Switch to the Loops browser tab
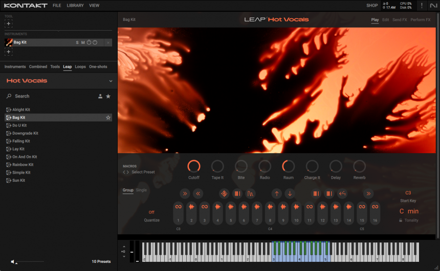Image resolution: width=440 pixels, height=271 pixels. [x=80, y=67]
